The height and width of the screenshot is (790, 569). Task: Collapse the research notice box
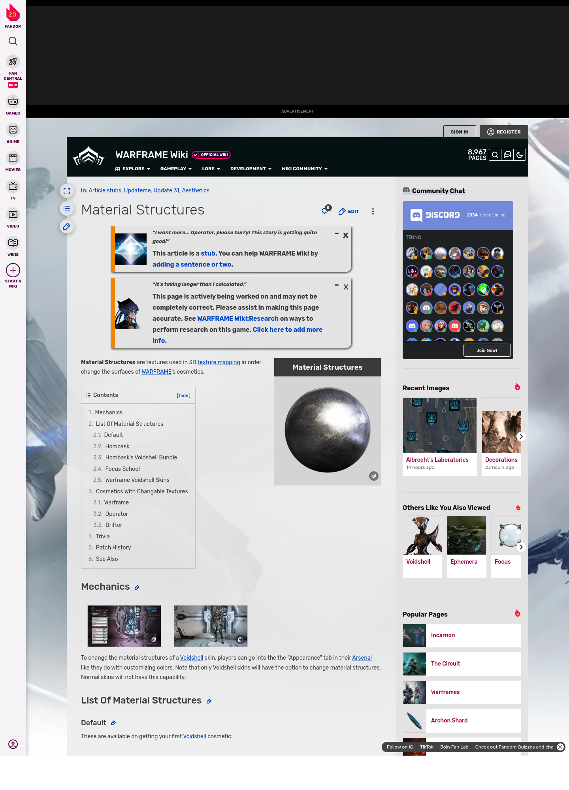(337, 285)
